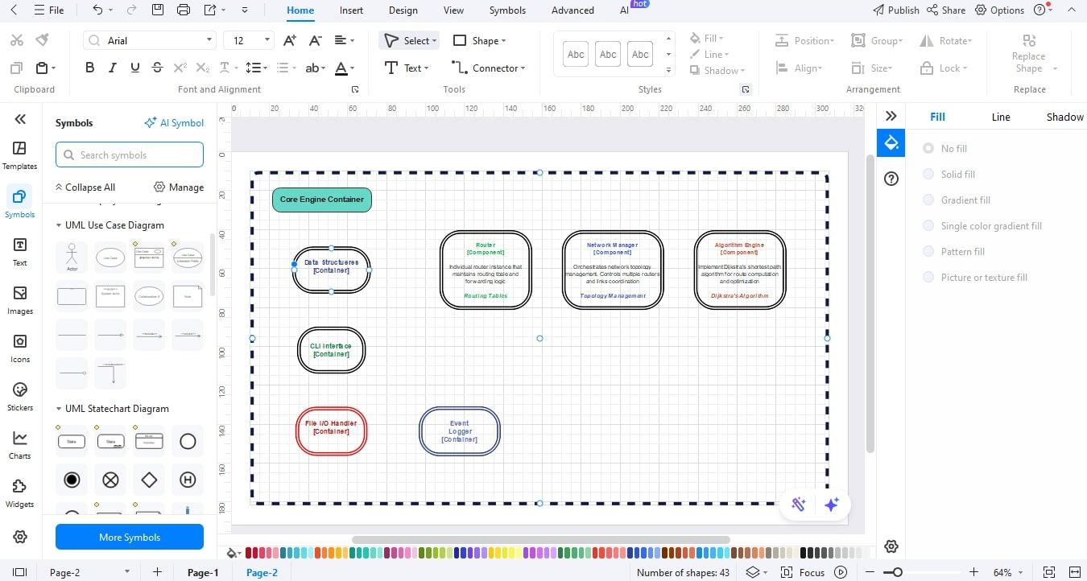Open the Select tool dropdown
1087x581 pixels.
(434, 40)
